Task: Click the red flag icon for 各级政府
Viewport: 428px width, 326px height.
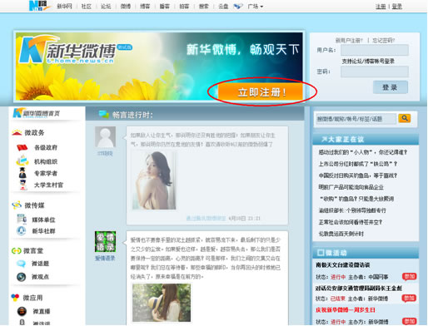Action: click(22, 147)
